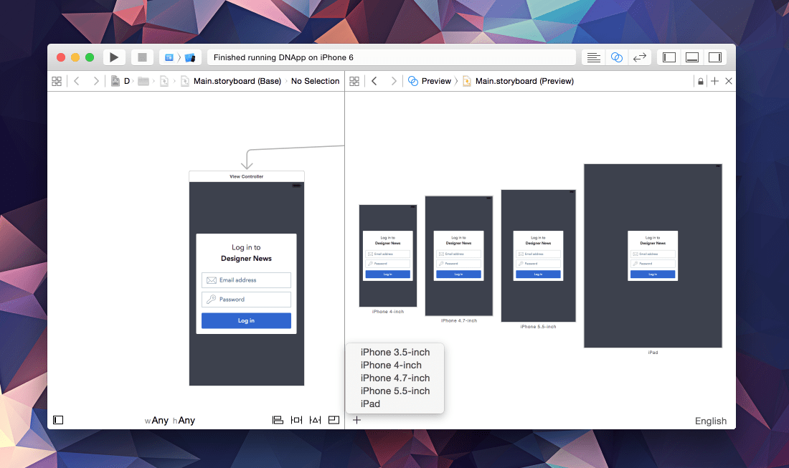Choose iPhone 5.5-inch from the device menu
This screenshot has width=789, height=468.
[395, 391]
